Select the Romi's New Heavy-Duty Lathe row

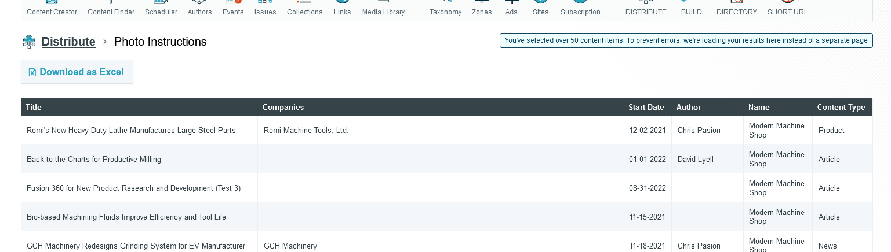(x=131, y=131)
